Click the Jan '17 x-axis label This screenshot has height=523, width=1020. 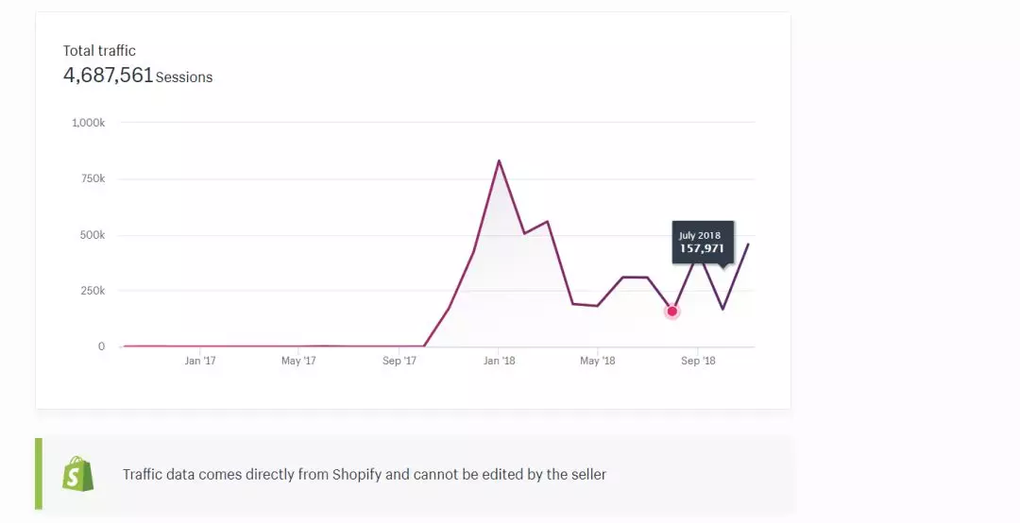(x=199, y=361)
